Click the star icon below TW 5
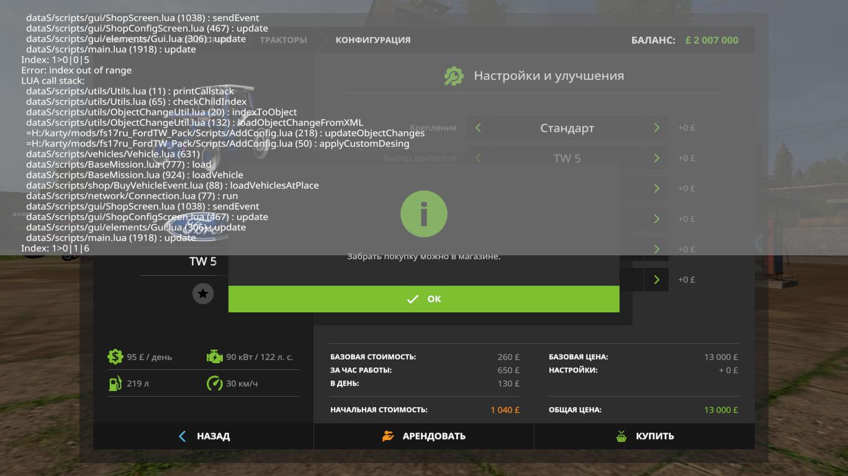Image resolution: width=848 pixels, height=476 pixels. pyautogui.click(x=203, y=293)
